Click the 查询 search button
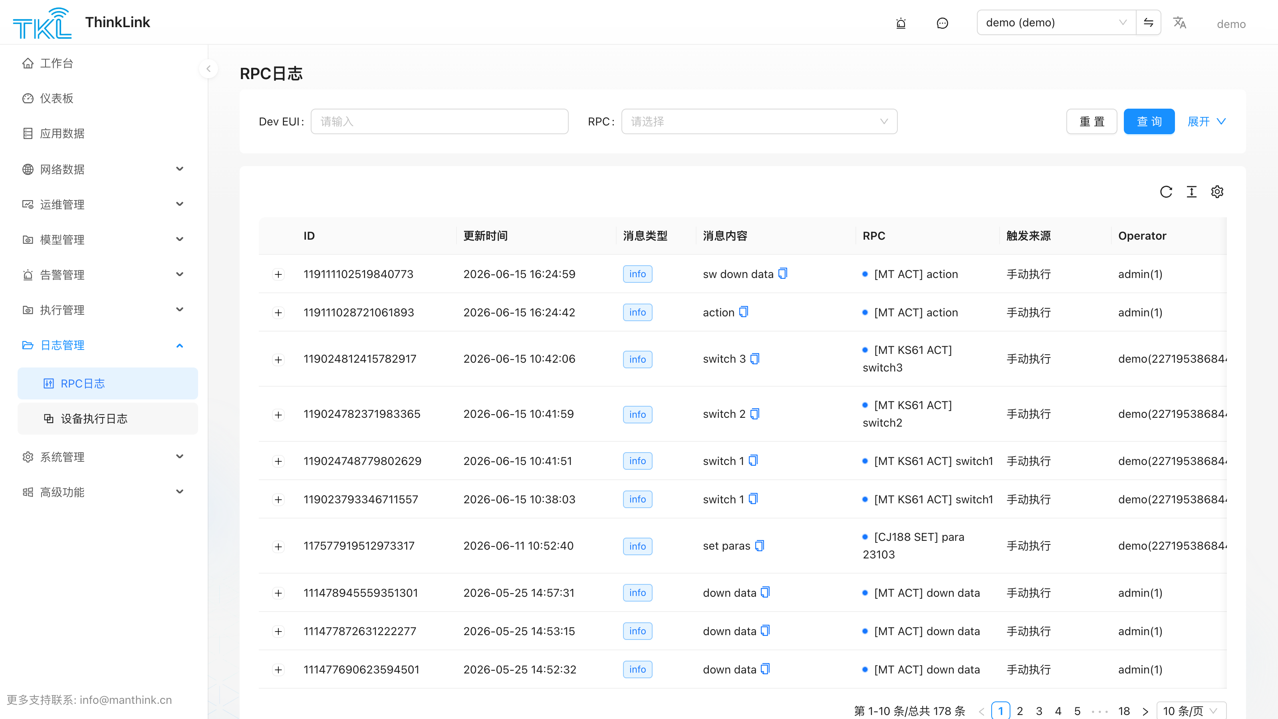This screenshot has width=1278, height=719. click(x=1149, y=121)
